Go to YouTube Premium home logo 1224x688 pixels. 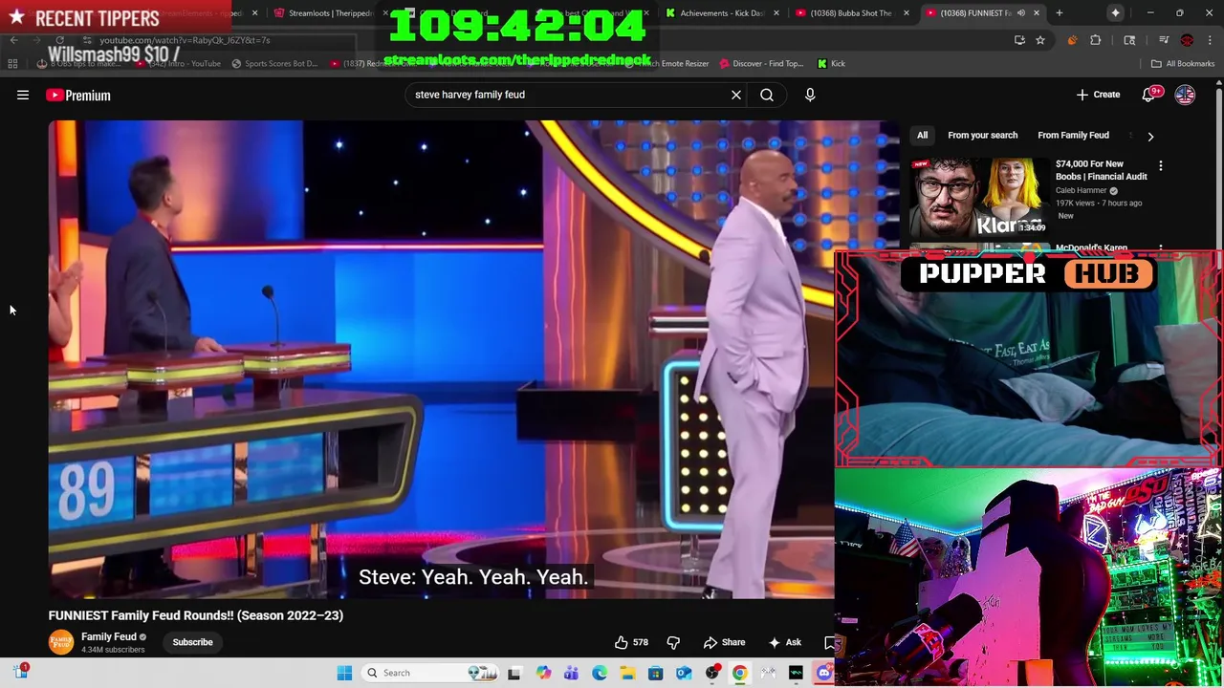coord(78,95)
